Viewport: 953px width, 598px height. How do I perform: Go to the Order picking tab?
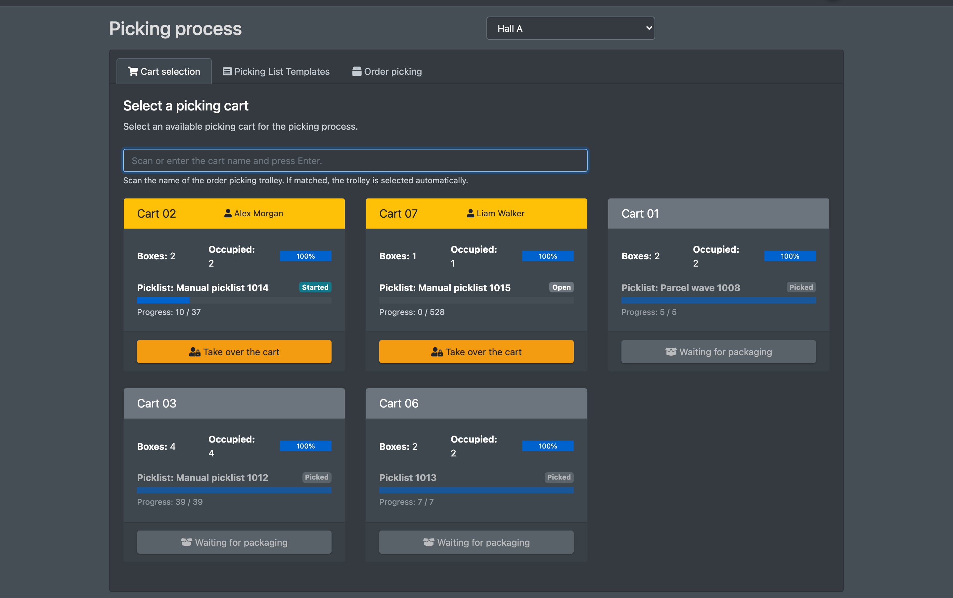click(x=387, y=71)
